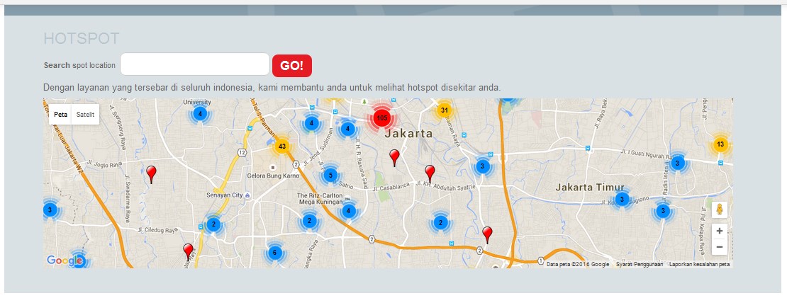Pick the Street View pegman icon

coord(720,210)
